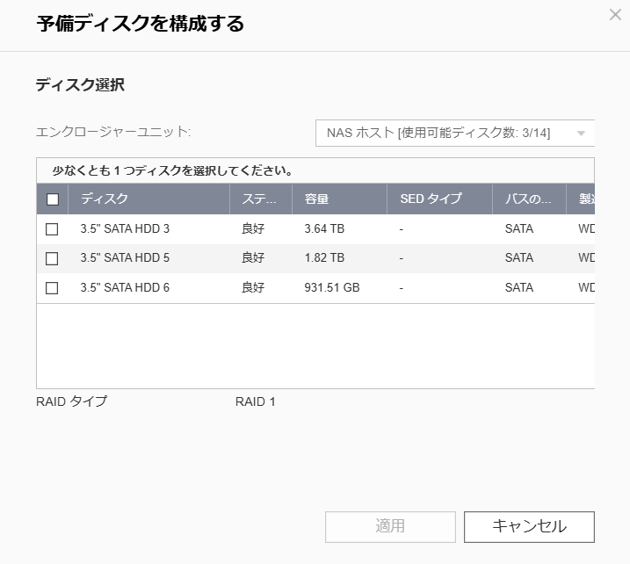Click the truncated バスの... column header
The height and width of the screenshot is (564, 630).
click(528, 199)
